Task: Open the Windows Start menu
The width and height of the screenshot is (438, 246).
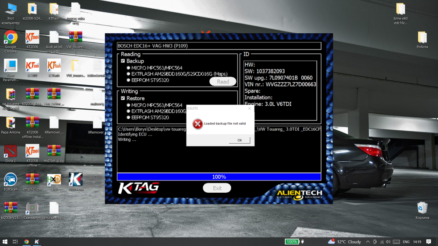Action: click(x=5, y=242)
